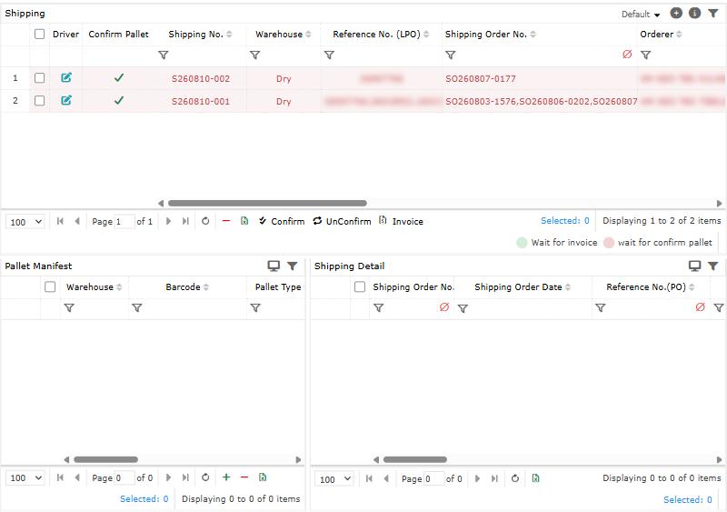This screenshot has width=727, height=512.
Task: Refresh Pallet Manifest grid
Action: 205,477
